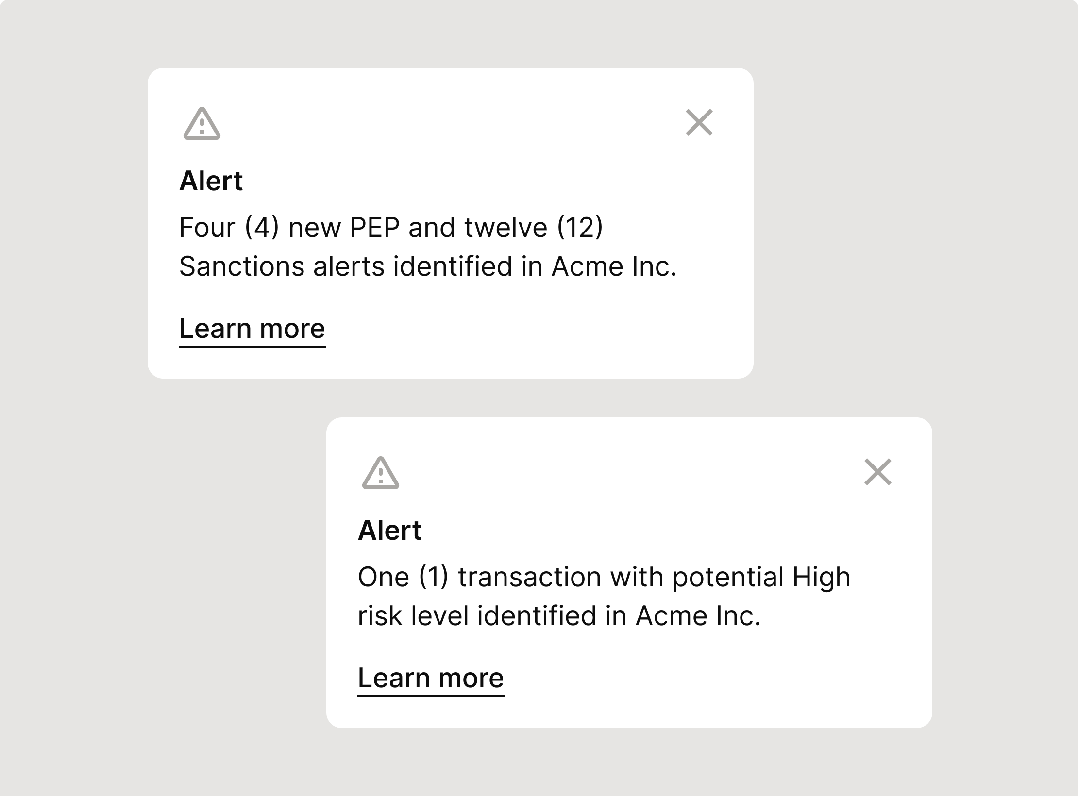Click 'One (1)' in the bottom alert message
The height and width of the screenshot is (796, 1078).
tap(403, 577)
